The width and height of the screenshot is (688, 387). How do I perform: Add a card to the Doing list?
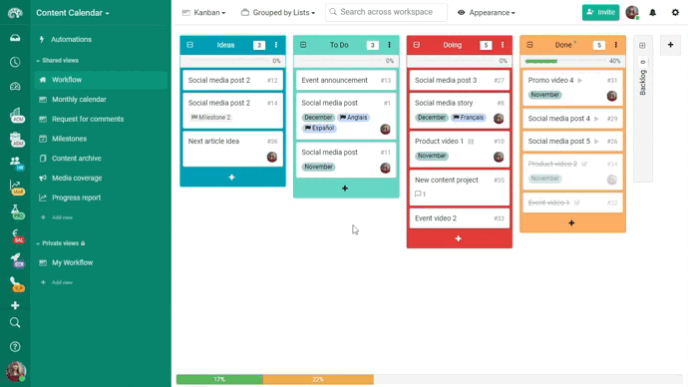pyautogui.click(x=459, y=238)
